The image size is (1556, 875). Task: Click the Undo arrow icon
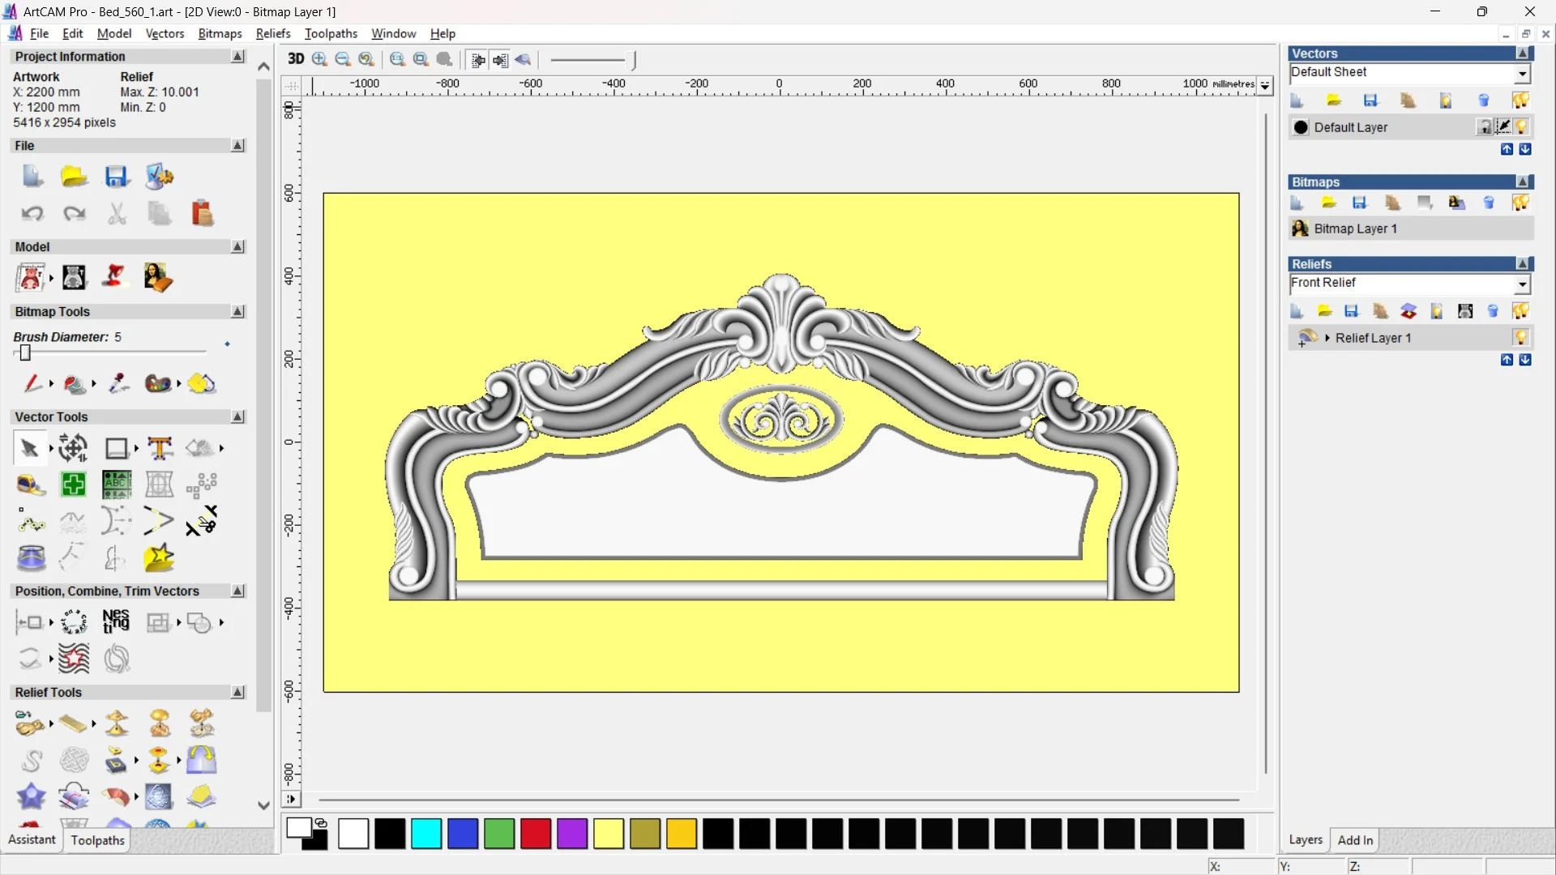pos(32,213)
